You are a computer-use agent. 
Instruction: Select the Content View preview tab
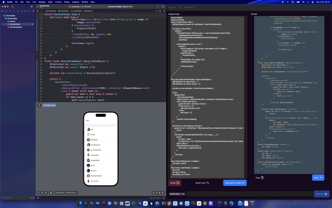click(x=49, y=105)
